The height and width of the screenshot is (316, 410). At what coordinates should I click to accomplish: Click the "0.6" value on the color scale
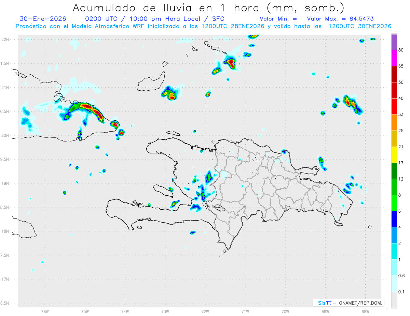[x=401, y=276]
